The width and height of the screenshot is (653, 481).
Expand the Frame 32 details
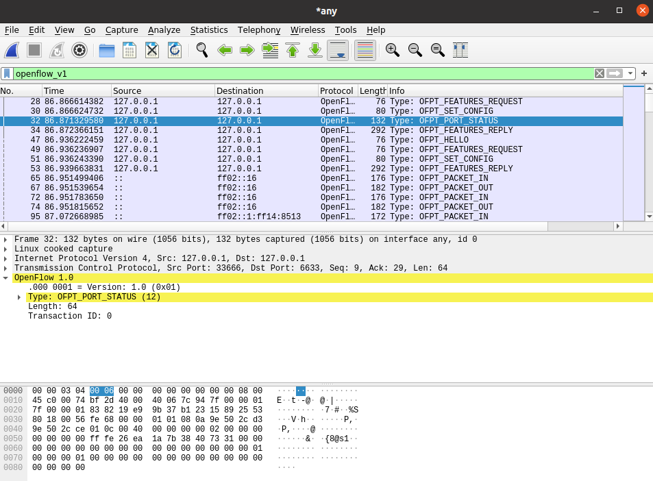(5, 239)
